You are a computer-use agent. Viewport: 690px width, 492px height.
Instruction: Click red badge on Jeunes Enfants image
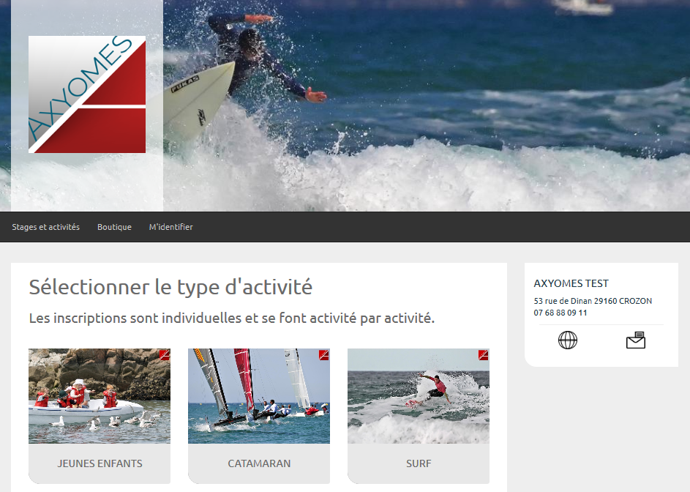(164, 355)
